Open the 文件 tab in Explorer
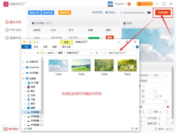The width and height of the screenshot is (176, 133). point(26,47)
